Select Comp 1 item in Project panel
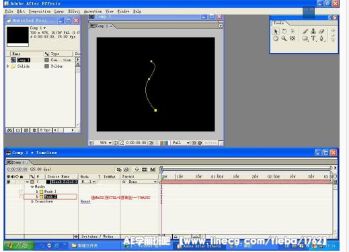Screen dimensions: 349x252 point(24,60)
